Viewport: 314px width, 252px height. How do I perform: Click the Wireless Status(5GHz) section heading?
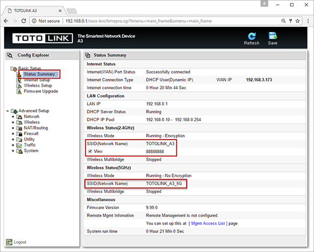point(109,168)
